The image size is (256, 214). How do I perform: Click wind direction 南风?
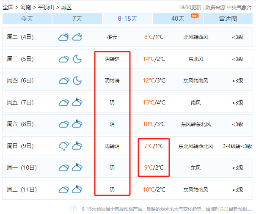(x=196, y=103)
